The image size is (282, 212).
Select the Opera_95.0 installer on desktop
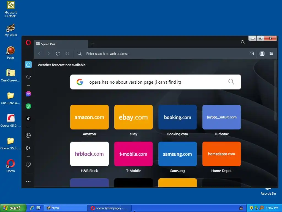tap(10, 121)
